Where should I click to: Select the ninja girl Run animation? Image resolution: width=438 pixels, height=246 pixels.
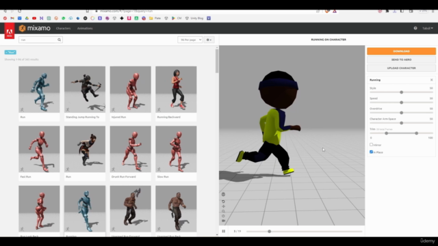pyautogui.click(x=85, y=153)
